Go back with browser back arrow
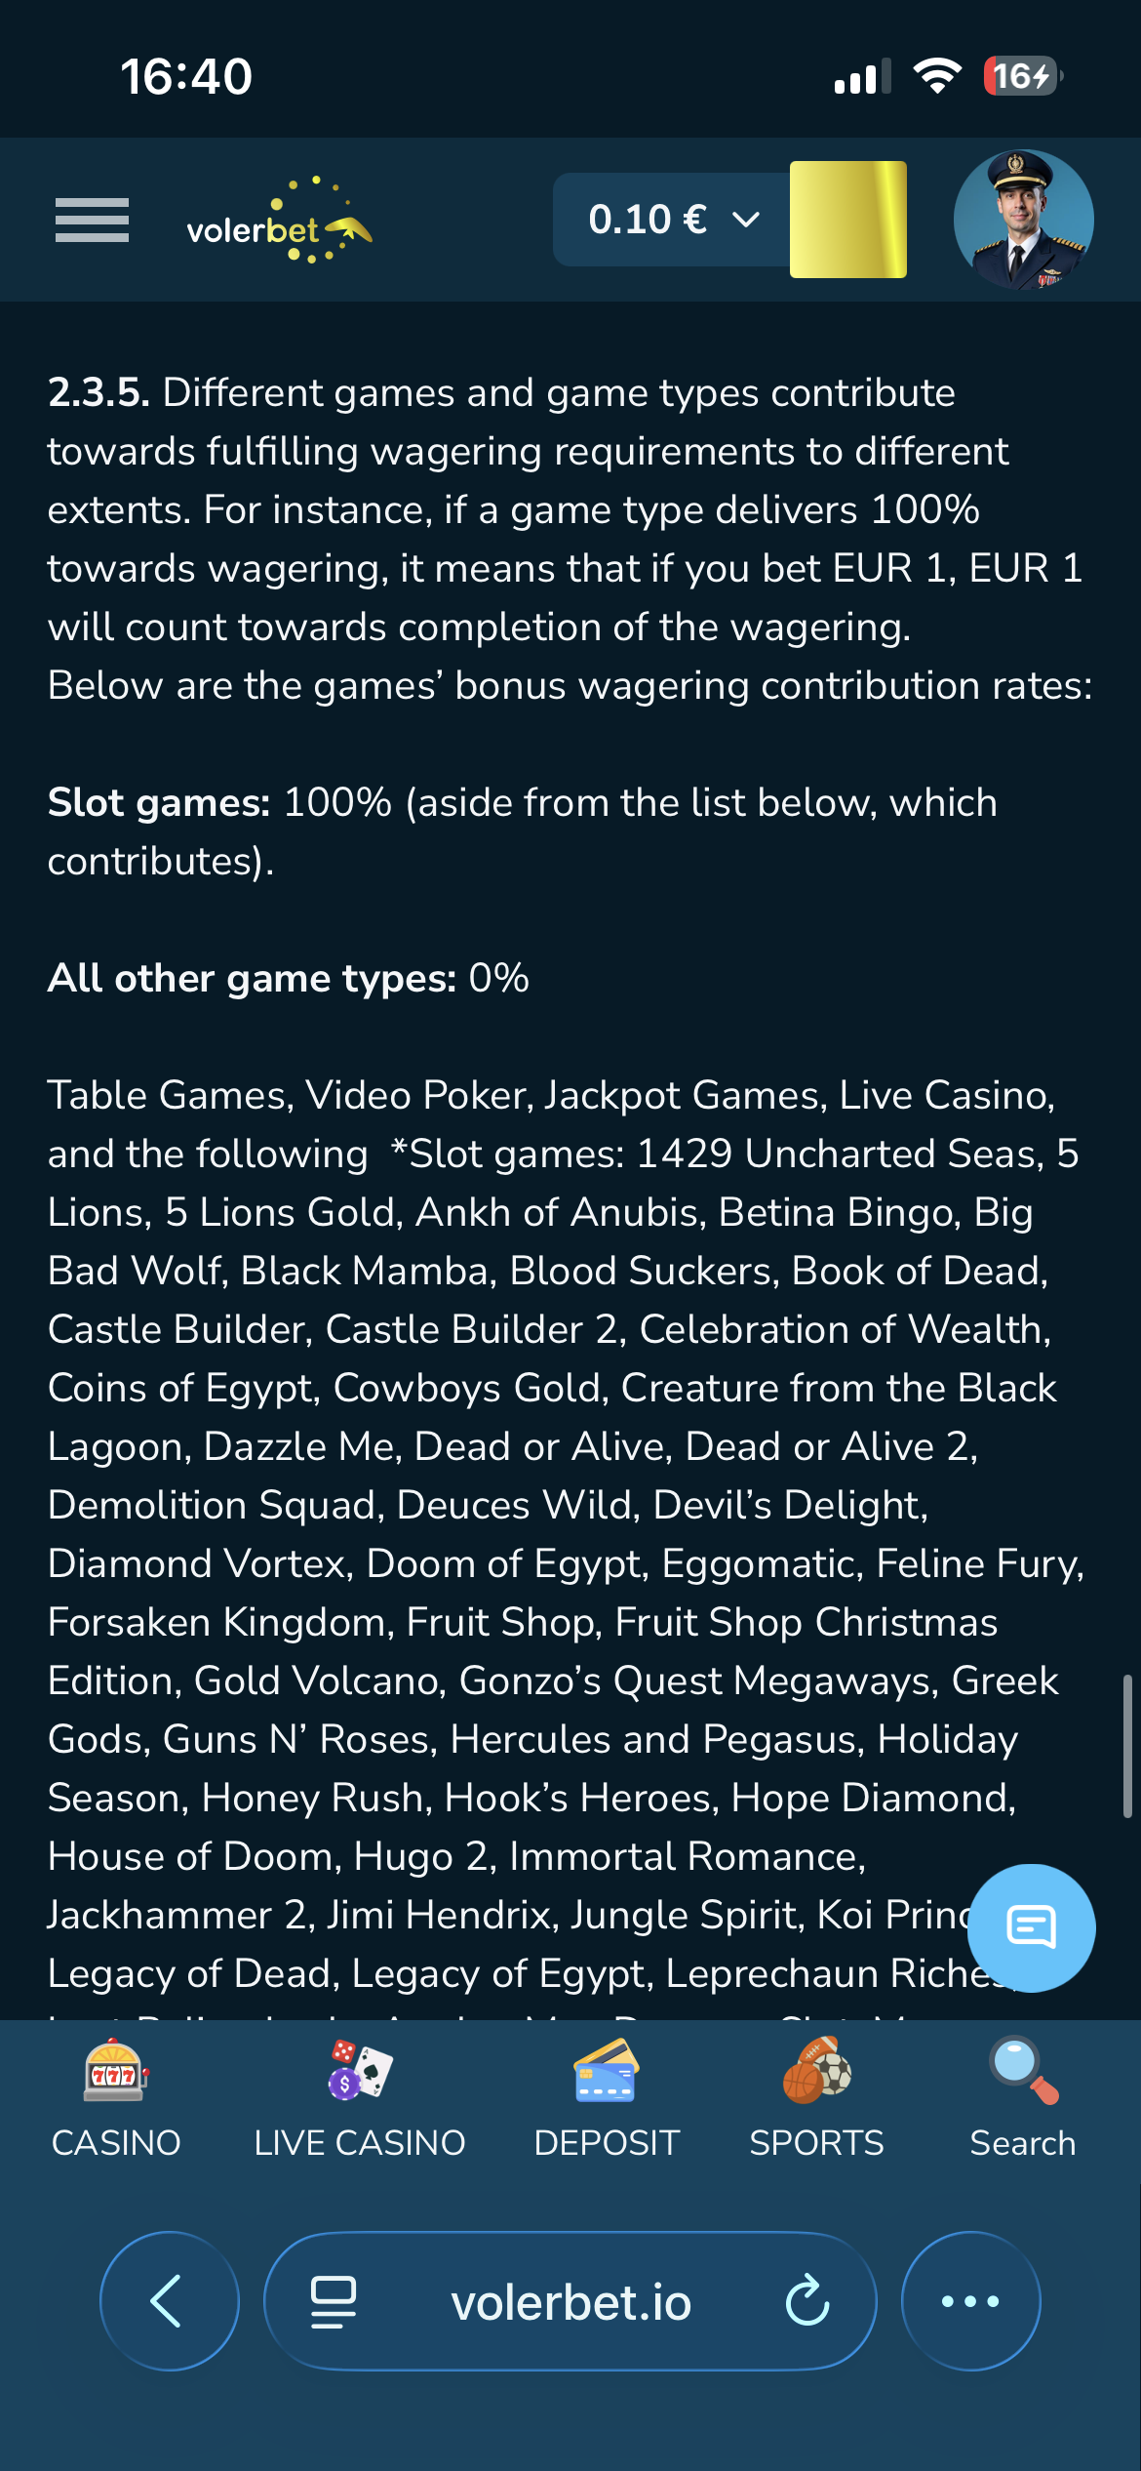This screenshot has height=2471, width=1141. [x=169, y=2300]
